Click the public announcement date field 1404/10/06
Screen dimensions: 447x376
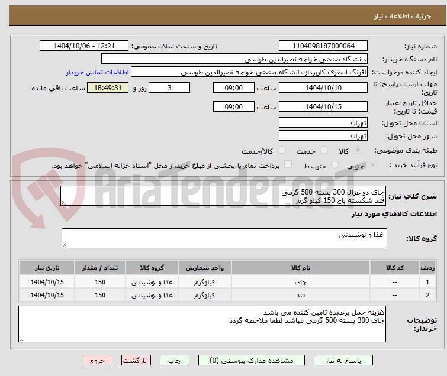(84, 46)
